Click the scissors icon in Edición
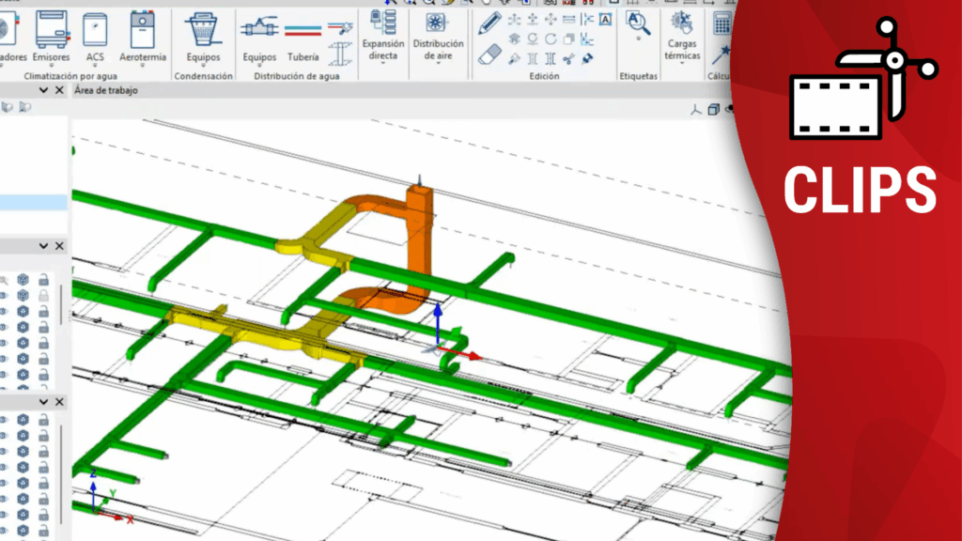 coord(569,58)
